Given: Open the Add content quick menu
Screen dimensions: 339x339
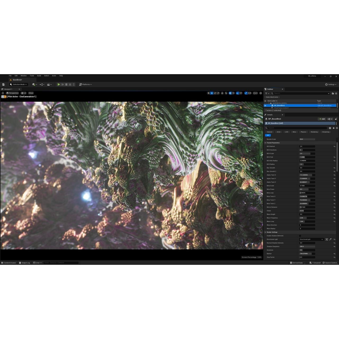Looking at the screenshot, I should click(34, 84).
